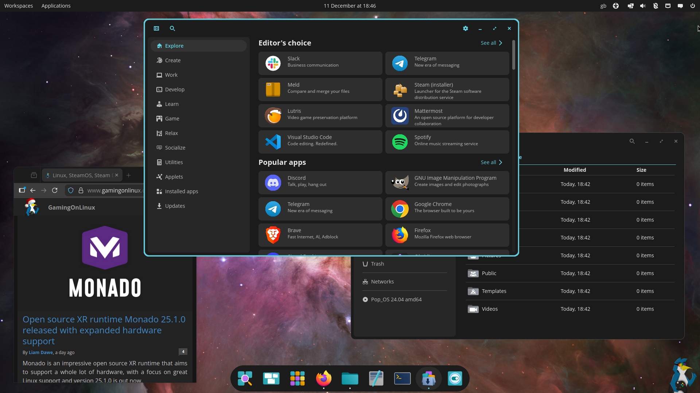This screenshot has height=393, width=700.
Task: Click the app store vertical scrollbar
Action: click(x=514, y=55)
